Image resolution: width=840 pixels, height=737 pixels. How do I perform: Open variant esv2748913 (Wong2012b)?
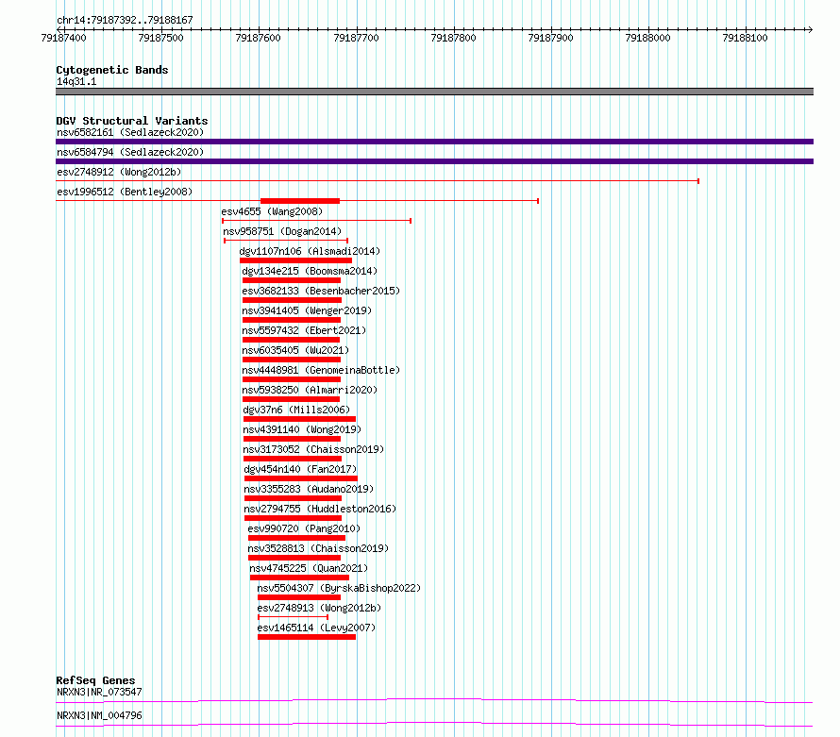coord(319,608)
